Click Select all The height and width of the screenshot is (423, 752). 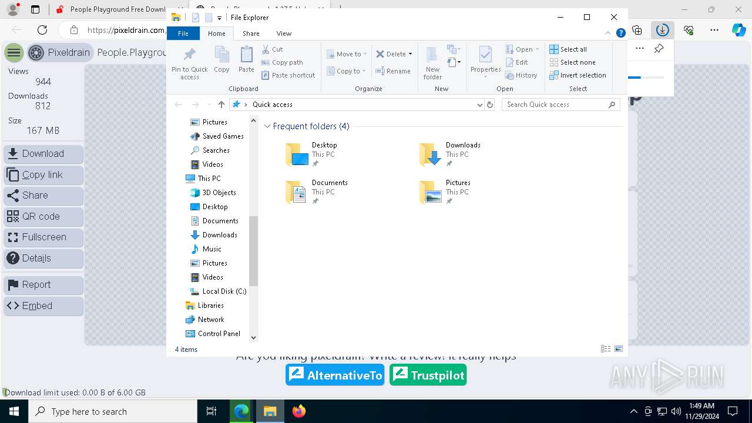568,49
